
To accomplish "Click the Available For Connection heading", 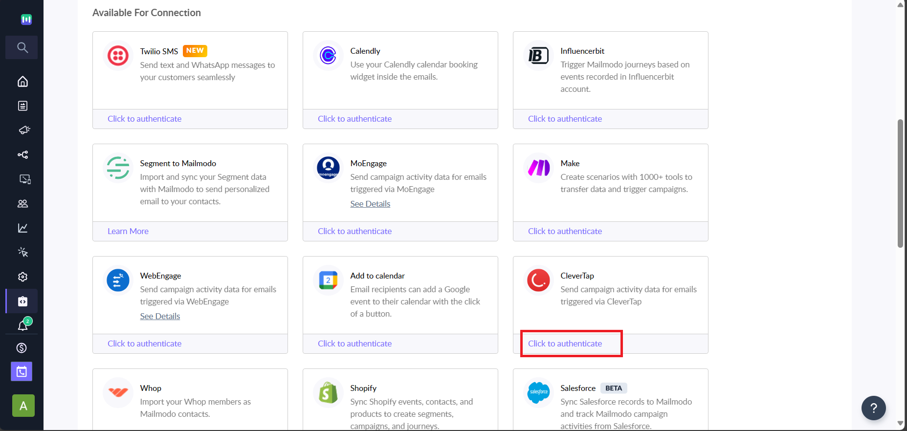I will pos(147,13).
